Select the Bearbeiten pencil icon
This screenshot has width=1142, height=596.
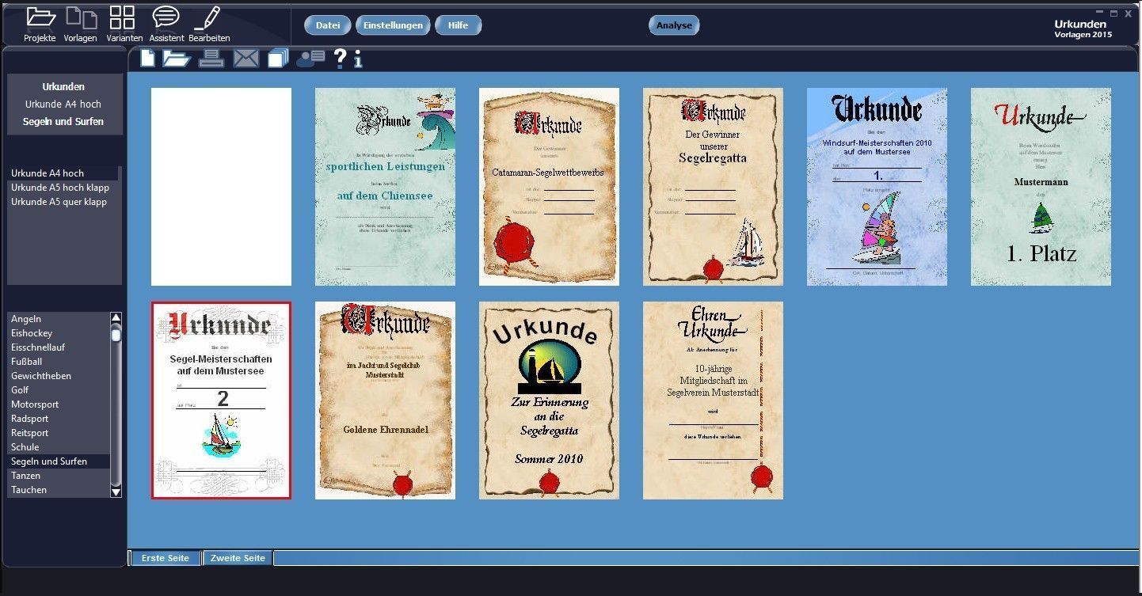click(208, 18)
